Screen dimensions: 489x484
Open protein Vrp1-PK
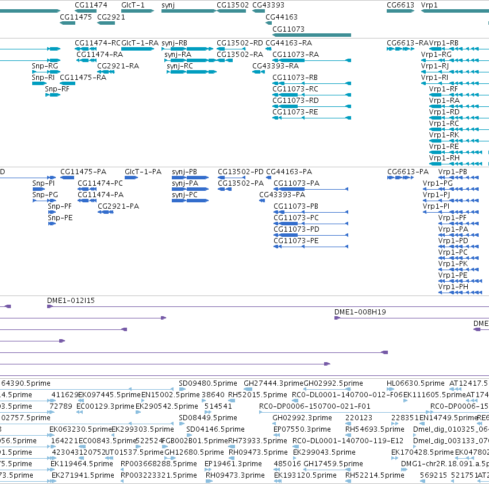tap(459, 270)
